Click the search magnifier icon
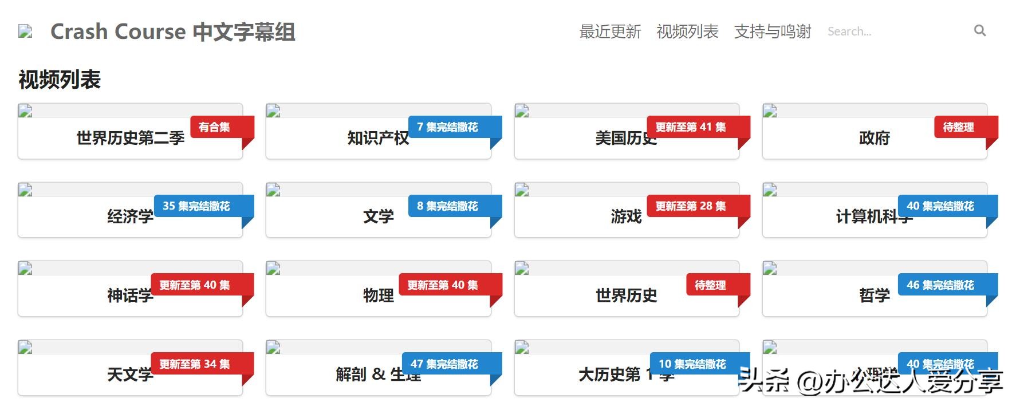The width and height of the screenshot is (1016, 406). point(980,31)
